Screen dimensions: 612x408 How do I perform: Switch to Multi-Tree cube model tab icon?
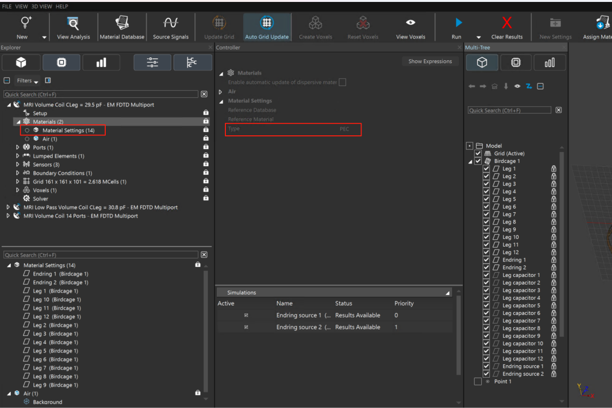pos(482,63)
